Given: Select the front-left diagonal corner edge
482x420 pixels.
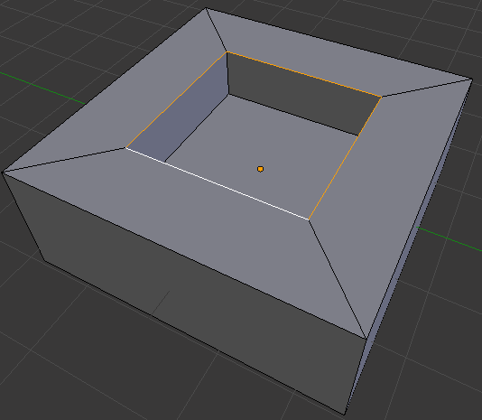Looking at the screenshot, I should point(64,160).
